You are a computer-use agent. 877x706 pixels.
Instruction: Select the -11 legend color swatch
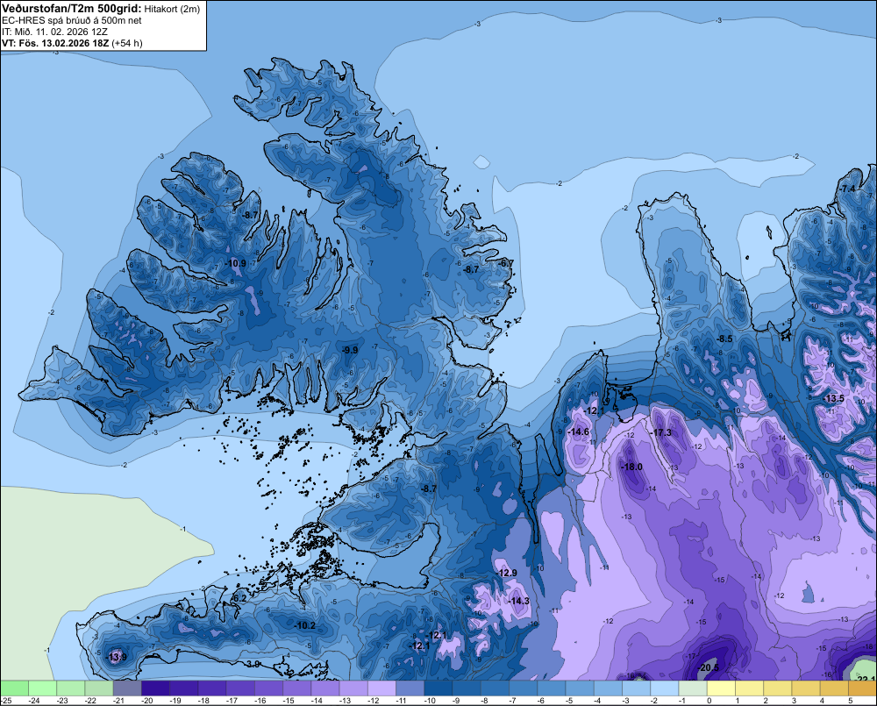coord(410,688)
